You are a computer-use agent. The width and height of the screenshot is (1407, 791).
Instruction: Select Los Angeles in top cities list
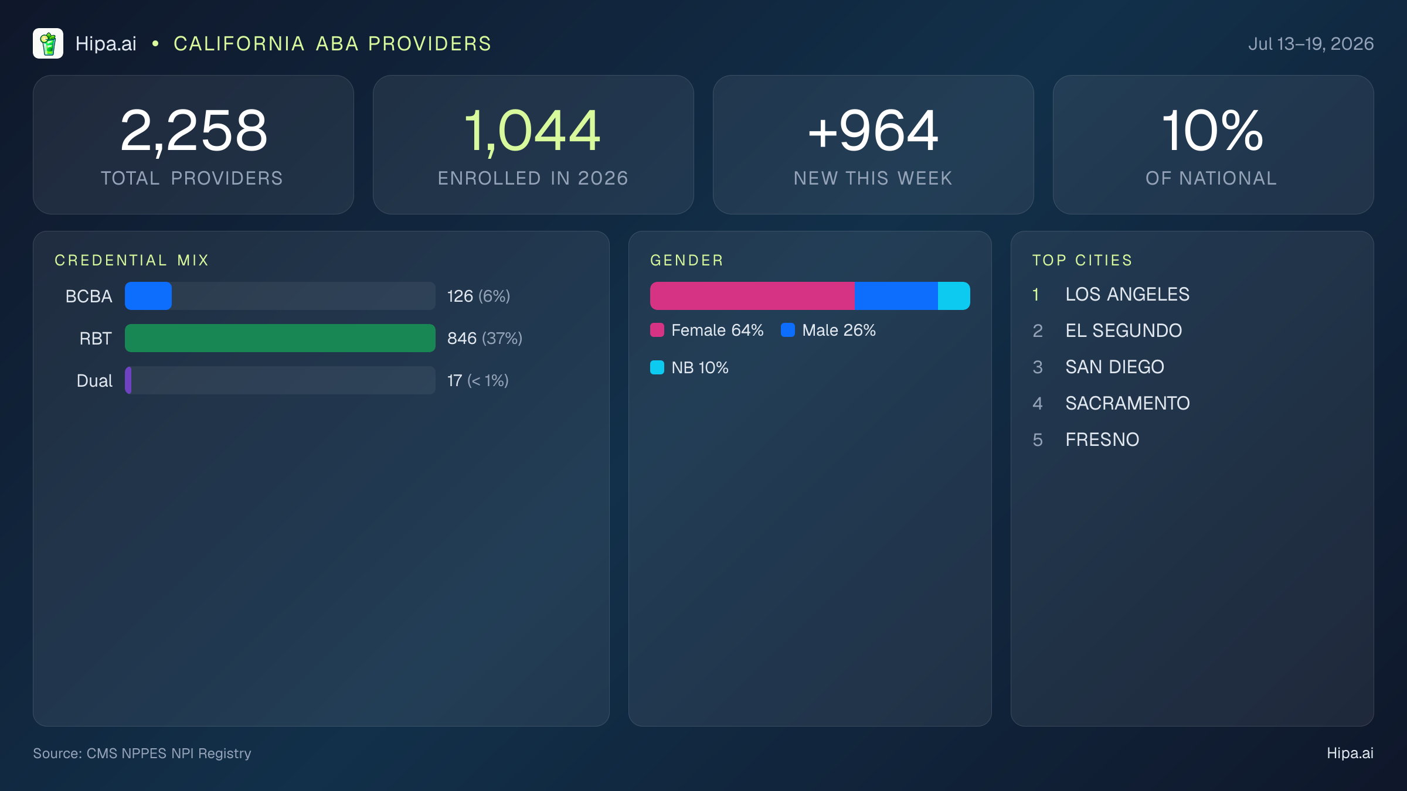(1127, 294)
